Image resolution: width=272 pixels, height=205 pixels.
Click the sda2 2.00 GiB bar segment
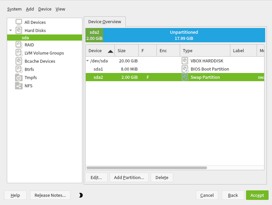pyautogui.click(x=94, y=35)
